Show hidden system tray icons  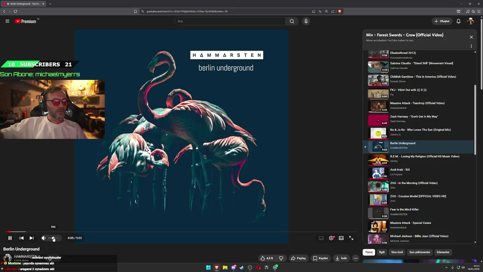(446, 267)
